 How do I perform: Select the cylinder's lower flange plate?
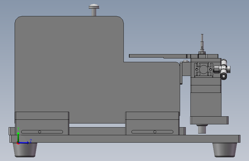(209, 120)
